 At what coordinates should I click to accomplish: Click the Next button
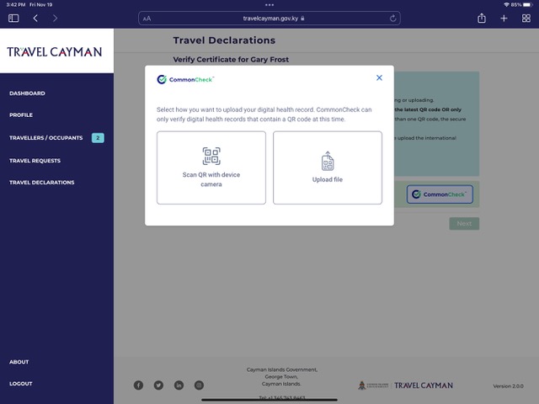click(464, 224)
